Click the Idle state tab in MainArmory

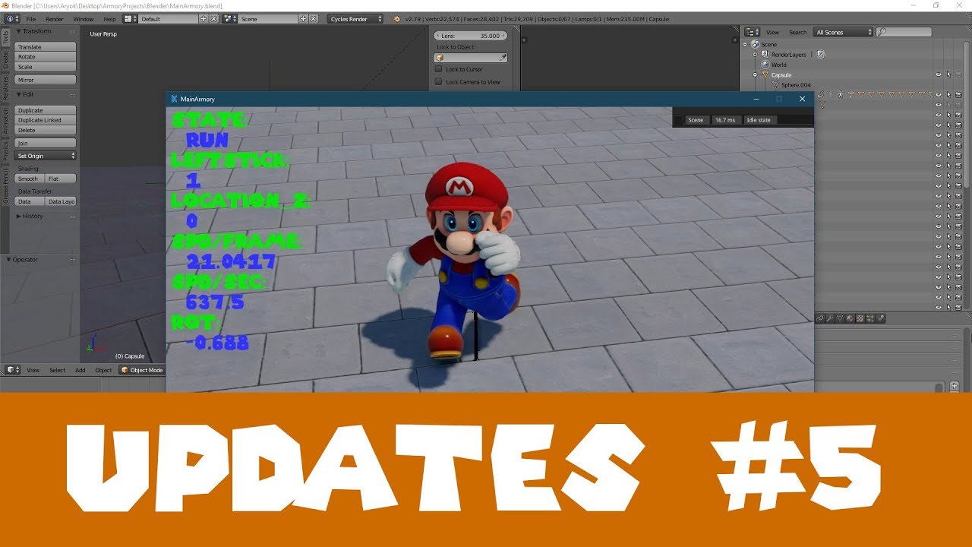pyautogui.click(x=759, y=120)
